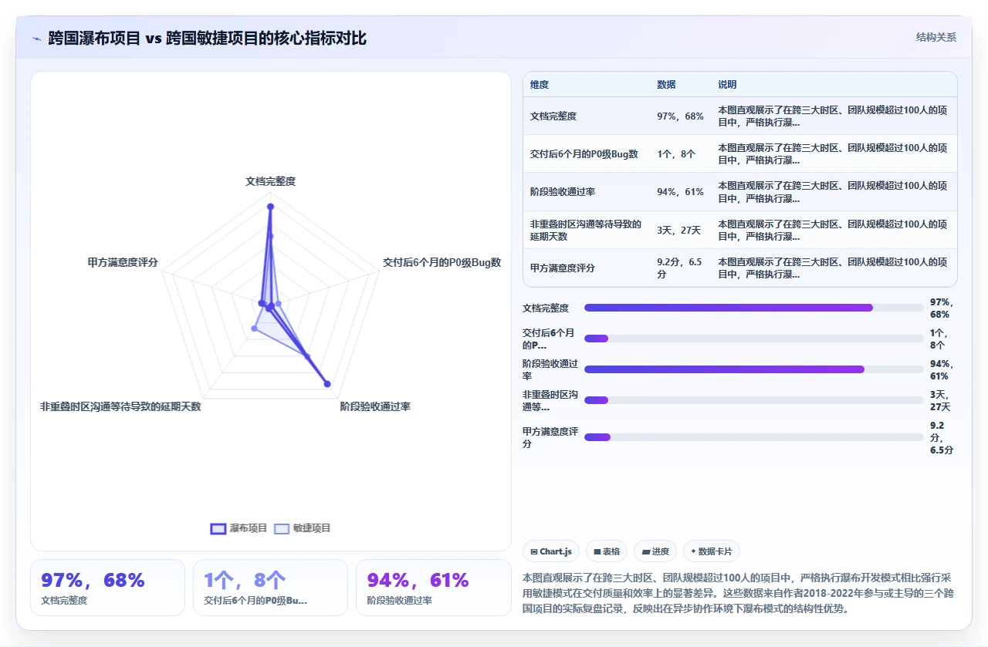This screenshot has width=988, height=647.
Task: Click the 3天，27天 value beside the progress bar
Action: 940,400
